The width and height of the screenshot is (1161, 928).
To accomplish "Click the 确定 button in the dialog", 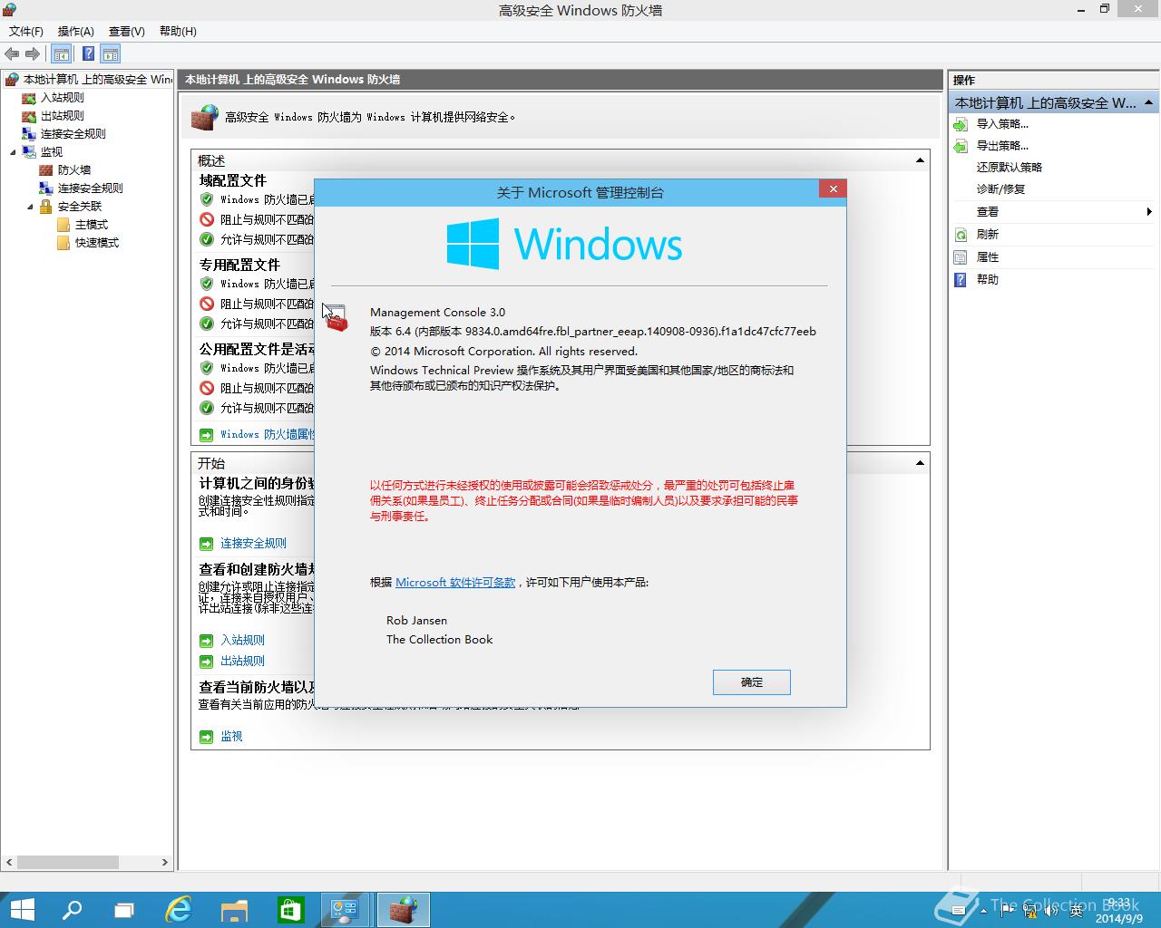I will [x=752, y=681].
